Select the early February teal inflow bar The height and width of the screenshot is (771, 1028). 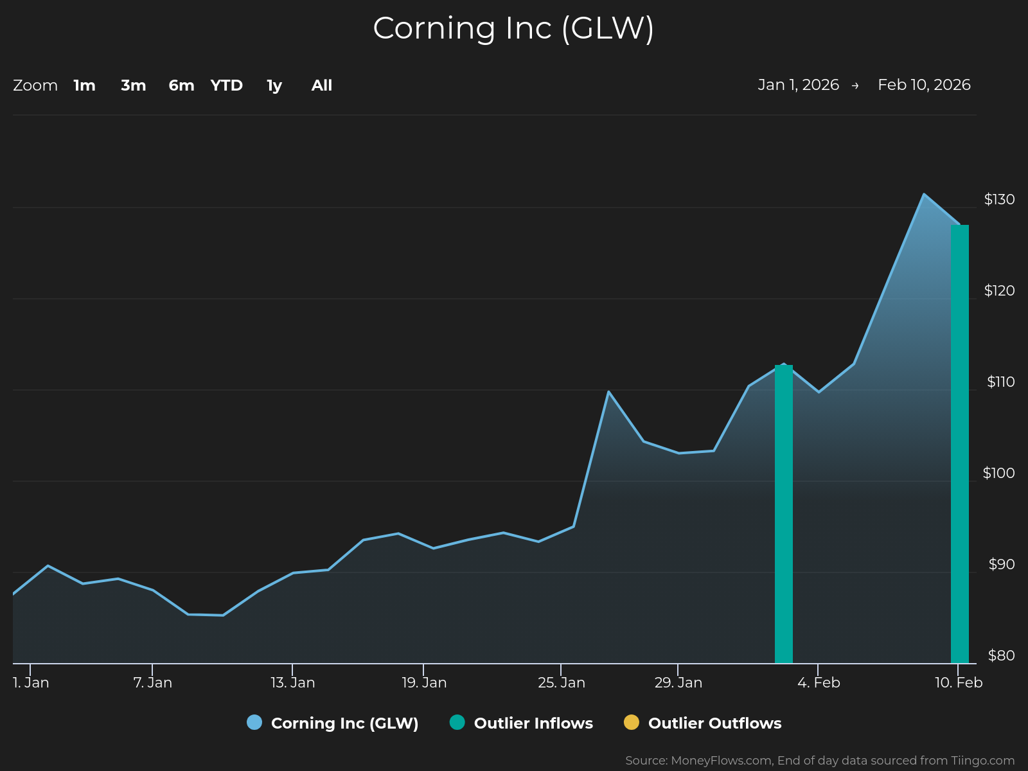784,514
